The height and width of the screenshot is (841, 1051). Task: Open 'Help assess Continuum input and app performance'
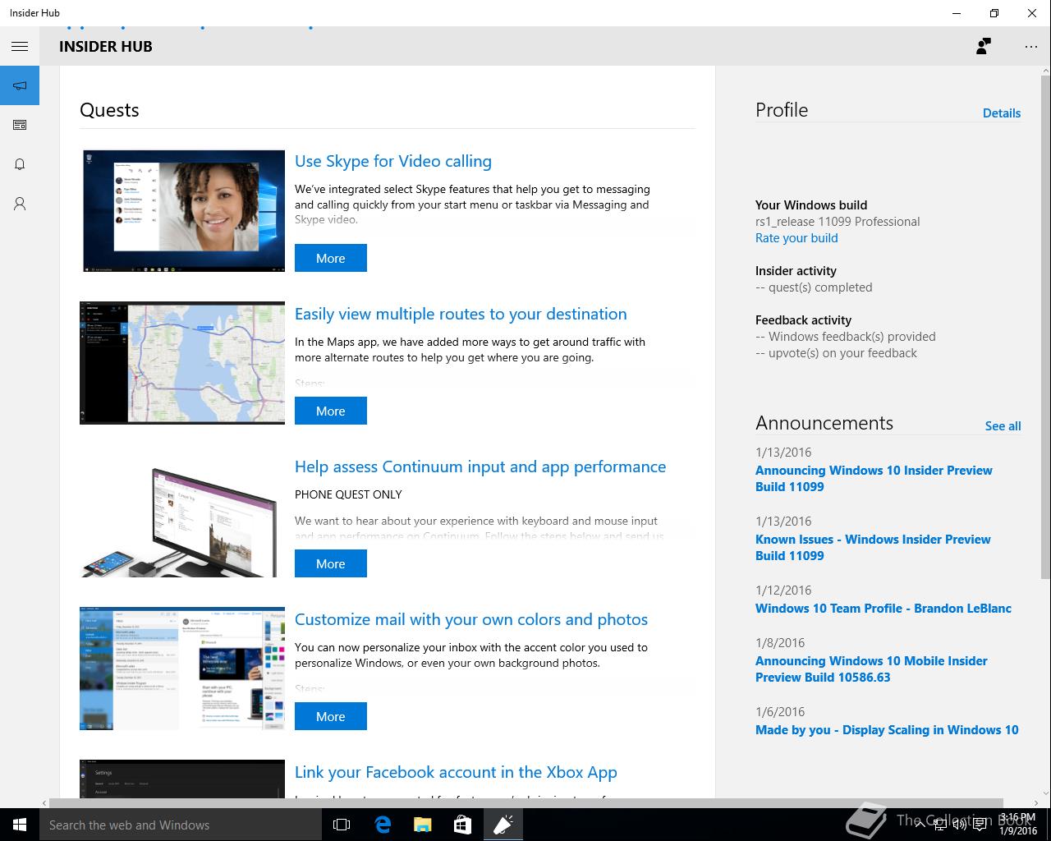pos(480,466)
